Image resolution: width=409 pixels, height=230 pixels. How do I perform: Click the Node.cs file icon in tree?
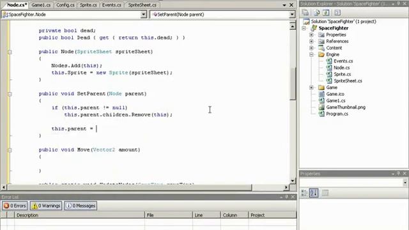(x=329, y=68)
